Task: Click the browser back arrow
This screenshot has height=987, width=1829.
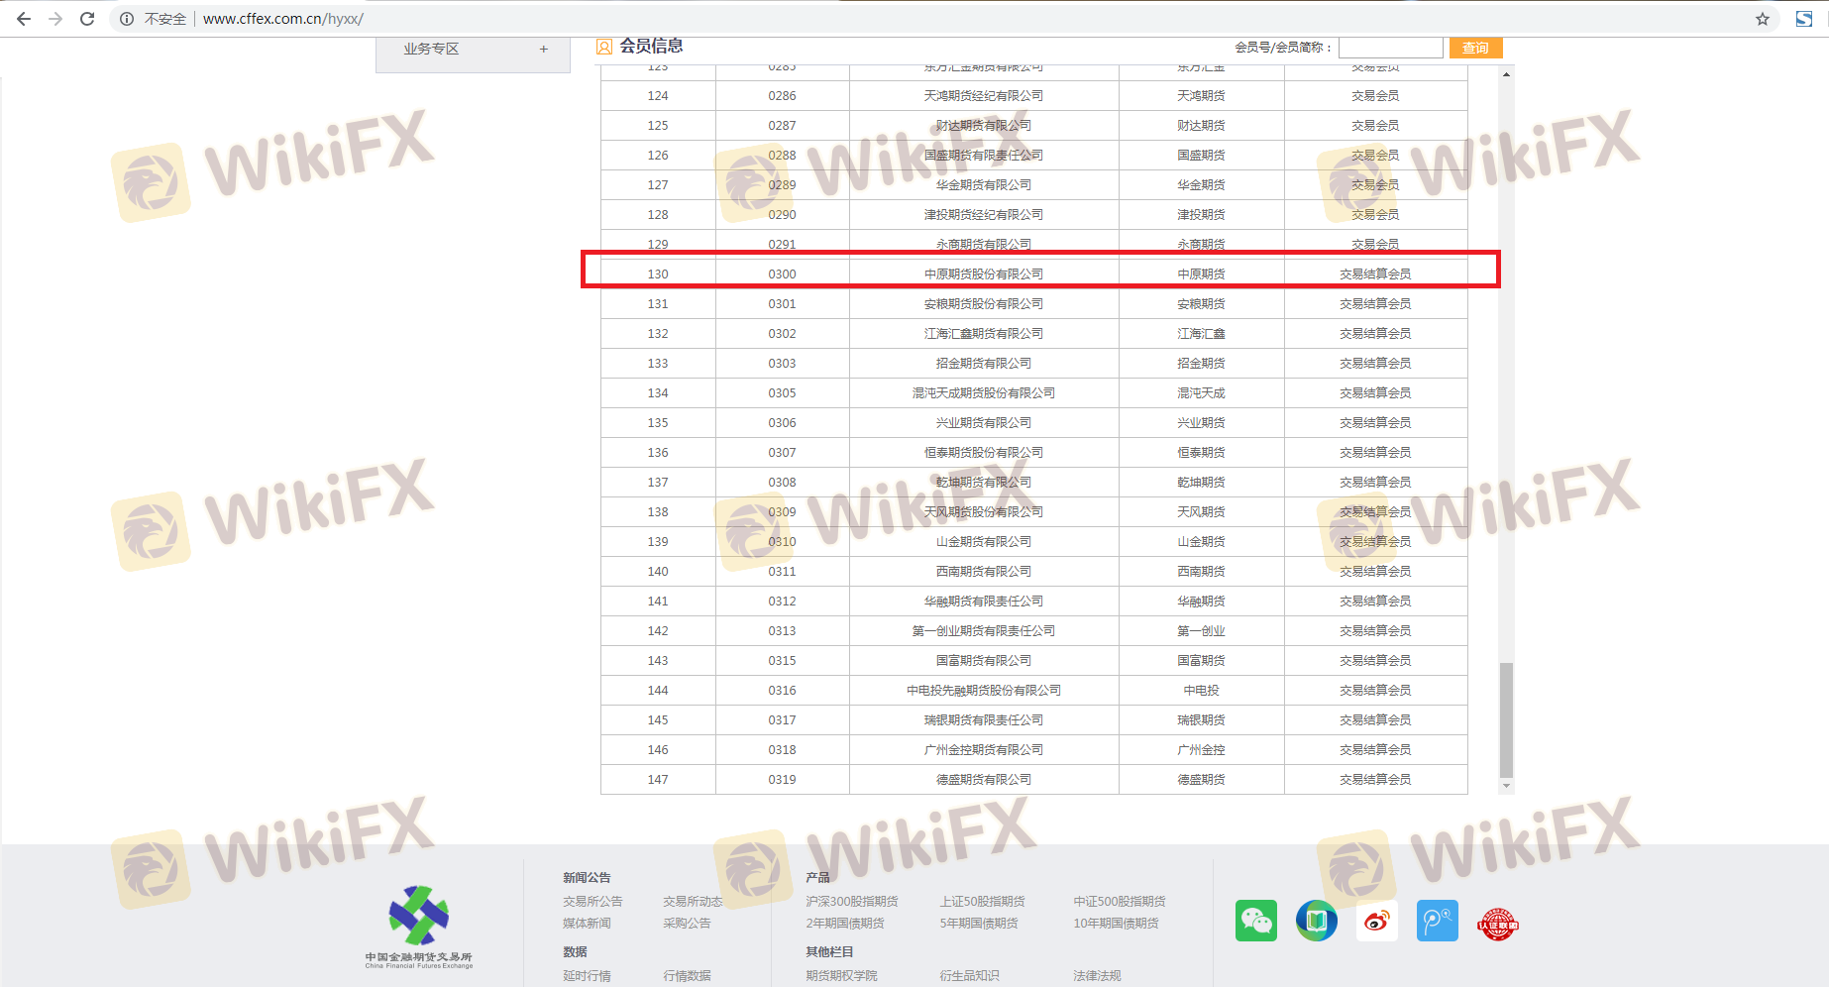Action: (24, 19)
